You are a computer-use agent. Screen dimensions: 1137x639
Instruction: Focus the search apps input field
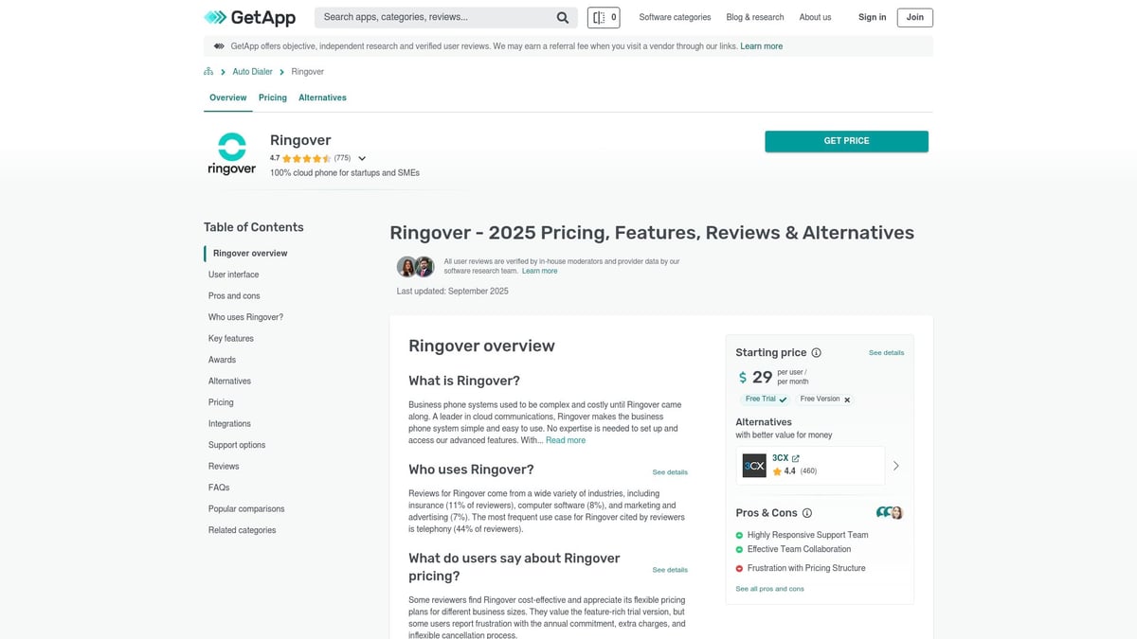pyautogui.click(x=436, y=17)
